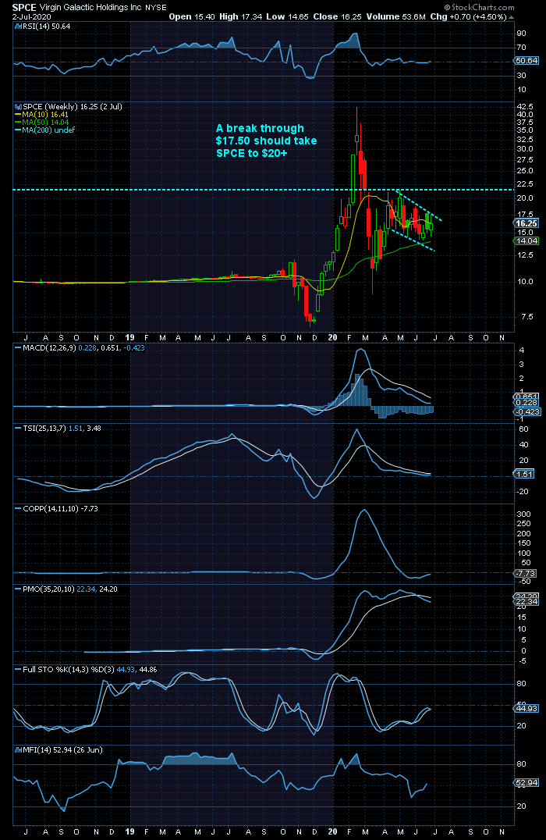Click the Open 15.40 value
Viewport: 546px width, 840px height.
pyautogui.click(x=192, y=16)
